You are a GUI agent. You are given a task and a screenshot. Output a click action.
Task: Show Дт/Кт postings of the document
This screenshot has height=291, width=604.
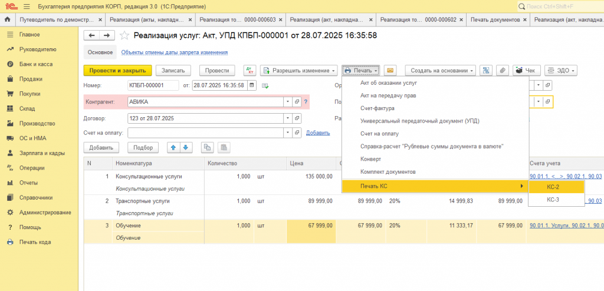(250, 71)
